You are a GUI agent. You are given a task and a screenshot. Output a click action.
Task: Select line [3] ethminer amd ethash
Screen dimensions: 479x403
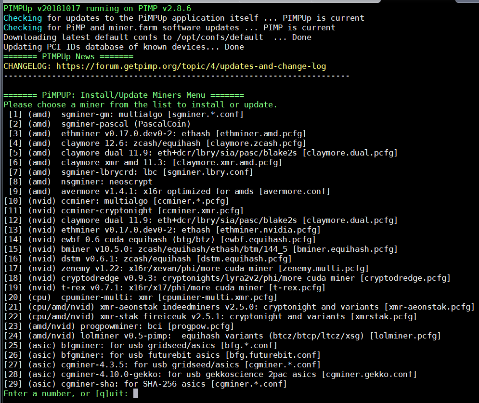click(x=157, y=134)
